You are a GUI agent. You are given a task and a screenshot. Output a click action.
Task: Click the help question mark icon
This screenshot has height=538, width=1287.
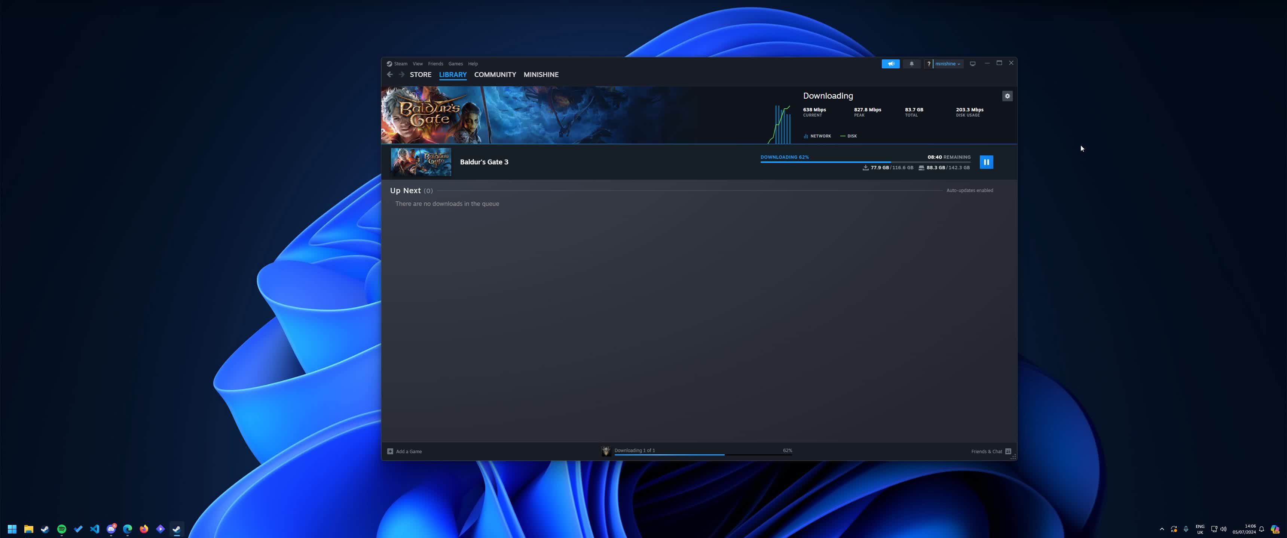click(x=929, y=64)
